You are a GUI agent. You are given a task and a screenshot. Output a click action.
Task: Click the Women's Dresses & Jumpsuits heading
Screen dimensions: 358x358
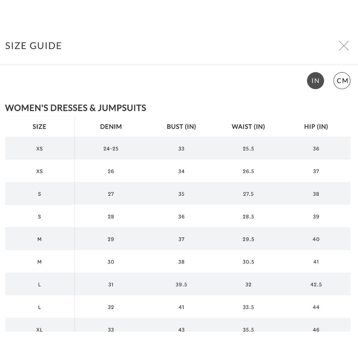[x=76, y=108]
